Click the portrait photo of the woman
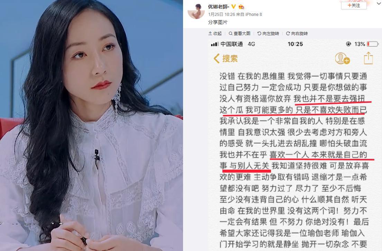Screen dimensions: 382x251 [91, 125]
